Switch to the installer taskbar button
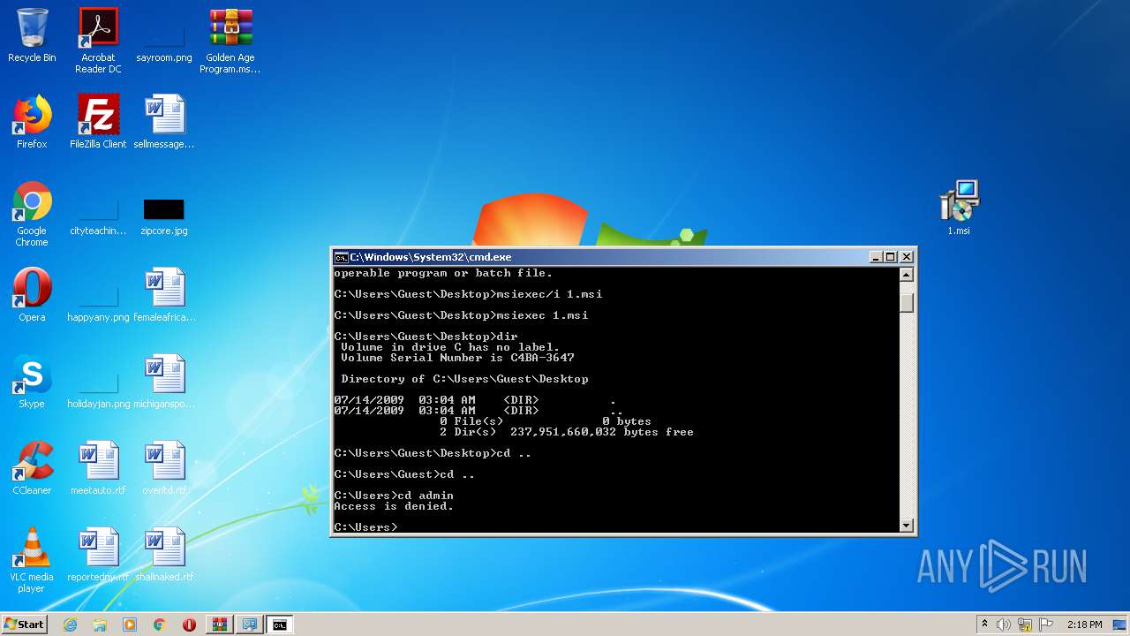The height and width of the screenshot is (636, 1130). pyautogui.click(x=249, y=625)
